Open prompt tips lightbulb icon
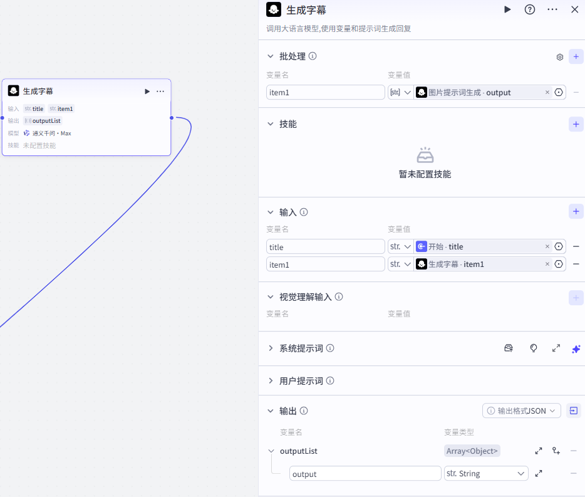 534,348
